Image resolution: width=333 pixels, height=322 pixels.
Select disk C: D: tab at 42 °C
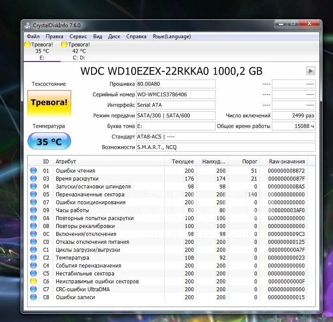(79, 51)
